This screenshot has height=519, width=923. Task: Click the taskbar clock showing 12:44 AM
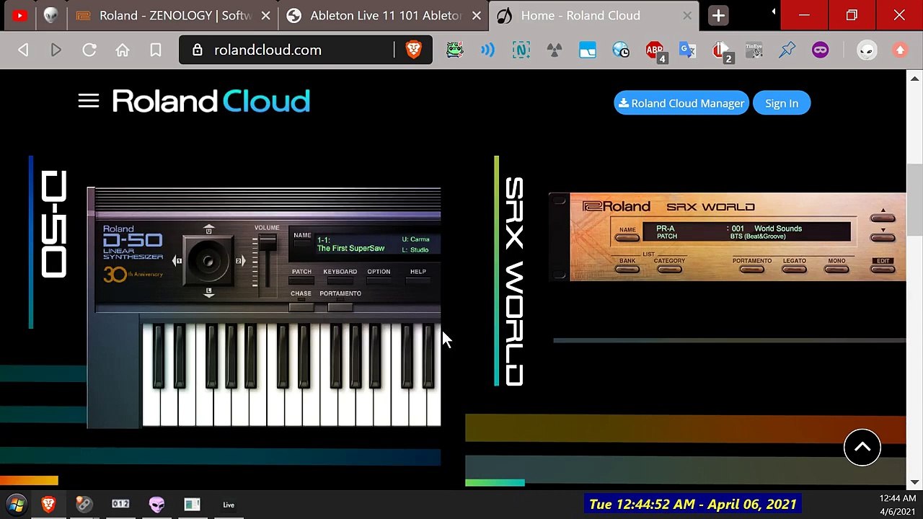point(898,505)
